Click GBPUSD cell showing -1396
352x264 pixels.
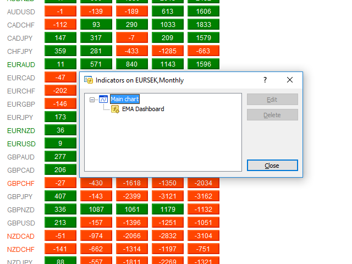(x=132, y=223)
